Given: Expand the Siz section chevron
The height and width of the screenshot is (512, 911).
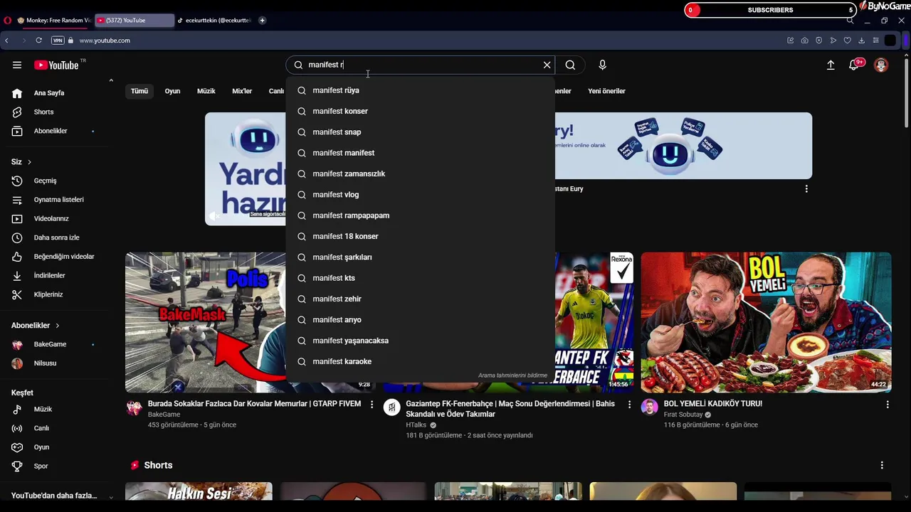Looking at the screenshot, I should 29,162.
